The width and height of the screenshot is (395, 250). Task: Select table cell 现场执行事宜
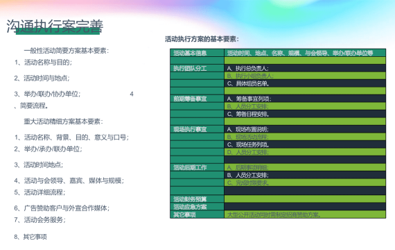(x=197, y=129)
